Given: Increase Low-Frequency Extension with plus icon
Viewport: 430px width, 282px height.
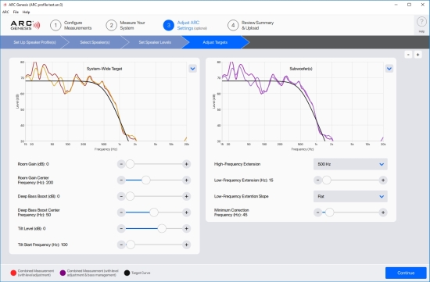Looking at the screenshot, I should [x=383, y=180].
